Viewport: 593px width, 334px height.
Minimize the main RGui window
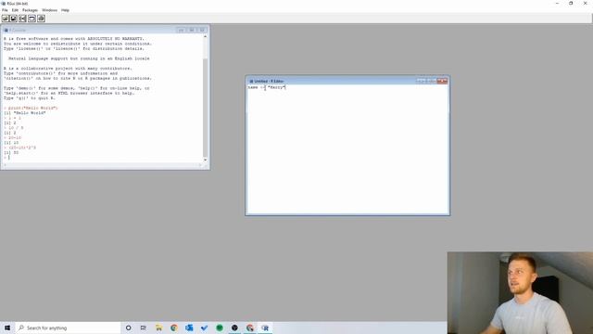557,3
